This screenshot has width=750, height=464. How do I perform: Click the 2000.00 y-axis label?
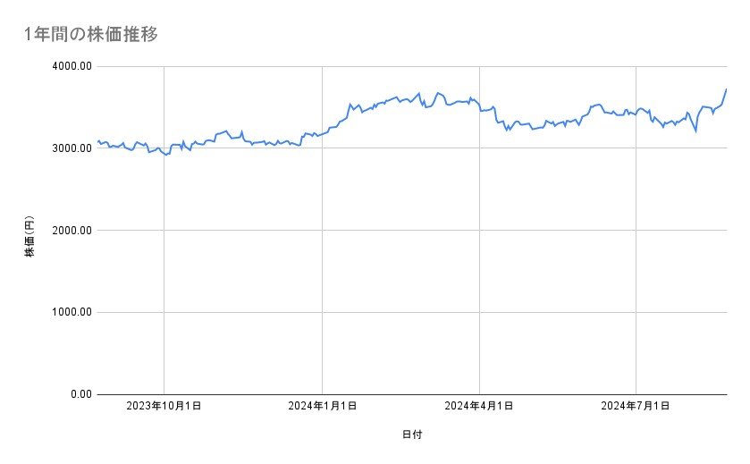[70, 231]
